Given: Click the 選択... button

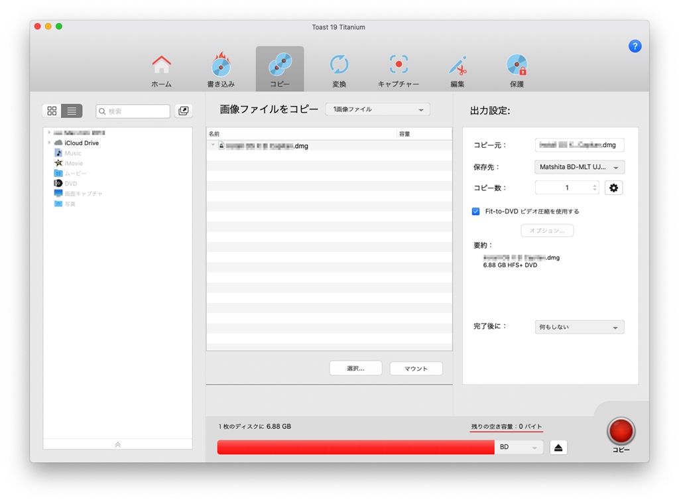Looking at the screenshot, I should (355, 368).
